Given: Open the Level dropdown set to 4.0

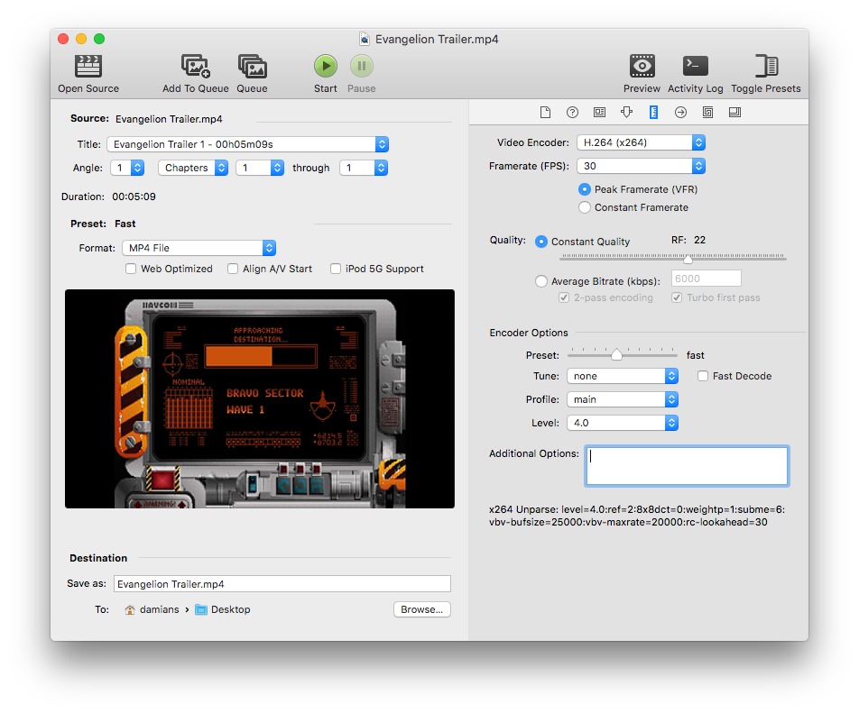Looking at the screenshot, I should click(623, 423).
